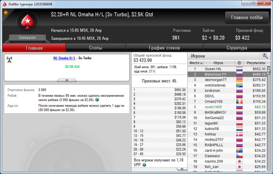Click the gold favorite star icon

[6, 12]
